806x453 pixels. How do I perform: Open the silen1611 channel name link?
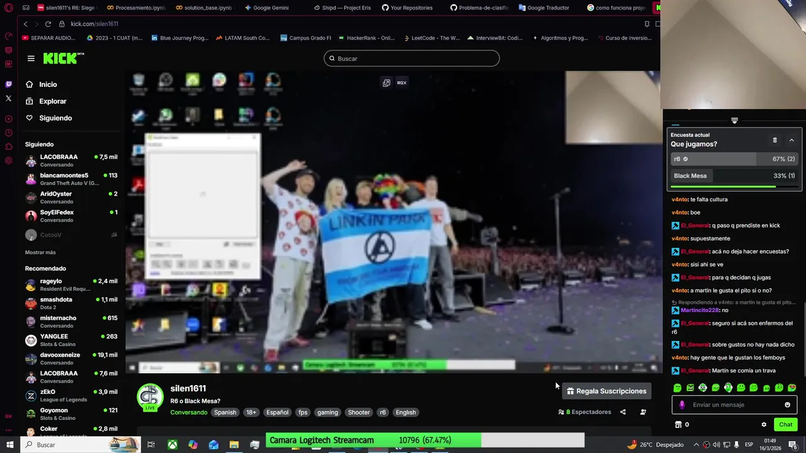pos(188,388)
